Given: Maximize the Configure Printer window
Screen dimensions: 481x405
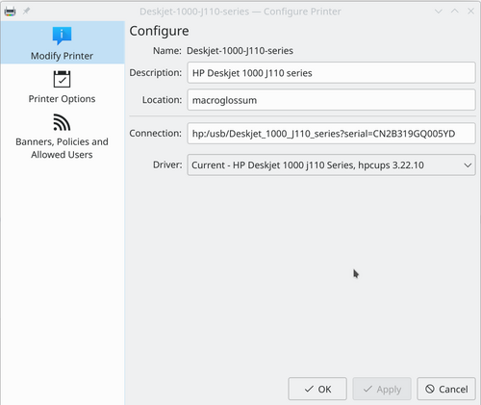Looking at the screenshot, I should click(455, 11).
